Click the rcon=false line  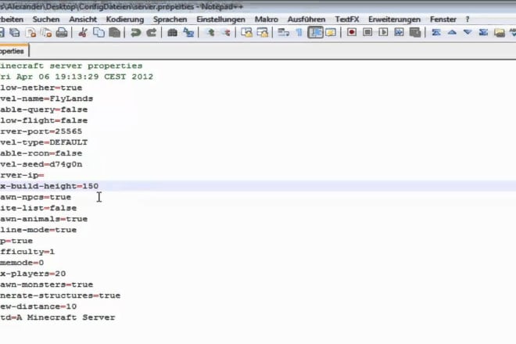point(41,153)
